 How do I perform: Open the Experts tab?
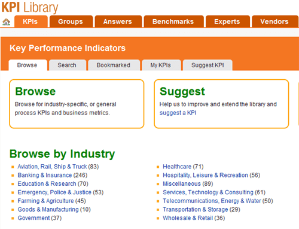pyautogui.click(x=228, y=22)
